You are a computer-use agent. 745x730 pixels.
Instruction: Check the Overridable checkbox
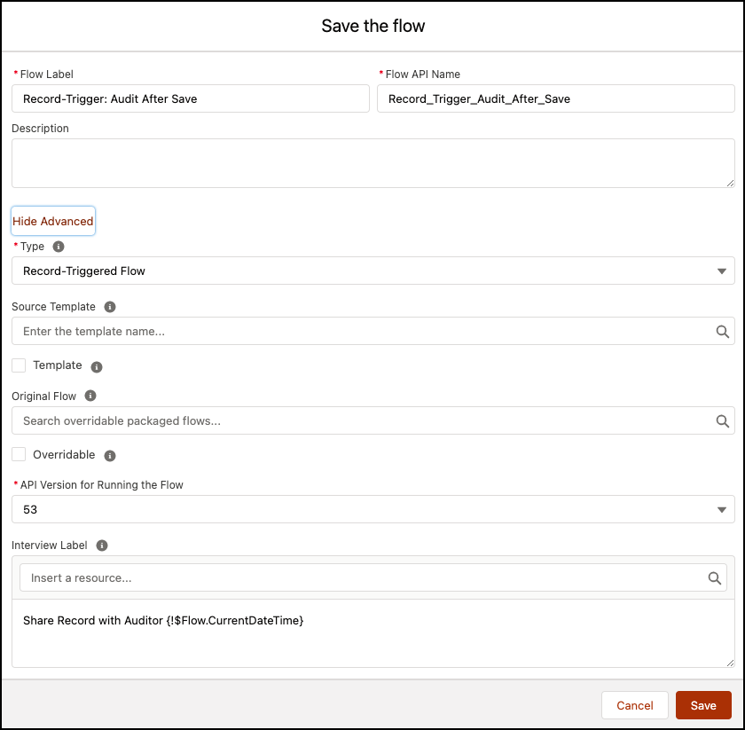(19, 454)
